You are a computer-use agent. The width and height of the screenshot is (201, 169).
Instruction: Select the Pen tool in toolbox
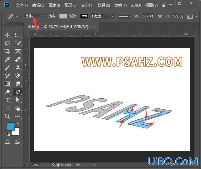pyautogui.click(x=18, y=92)
